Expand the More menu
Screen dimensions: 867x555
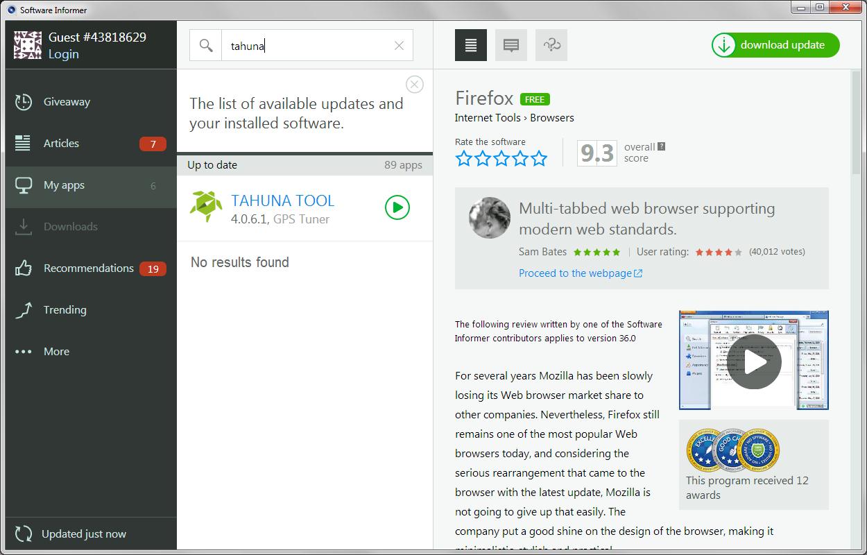click(91, 352)
